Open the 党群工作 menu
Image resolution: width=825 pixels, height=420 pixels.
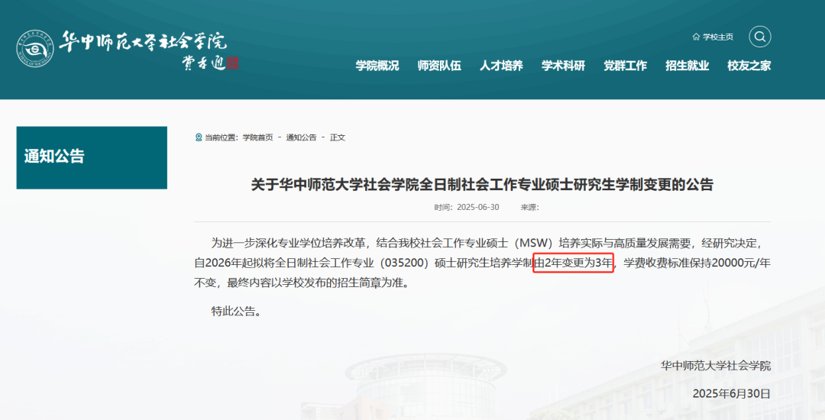click(625, 66)
